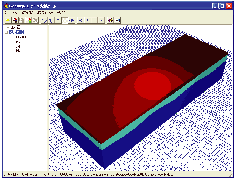235x179 pixels.
Task: Click the open folder toolbar icon
Action: [x=8, y=20]
